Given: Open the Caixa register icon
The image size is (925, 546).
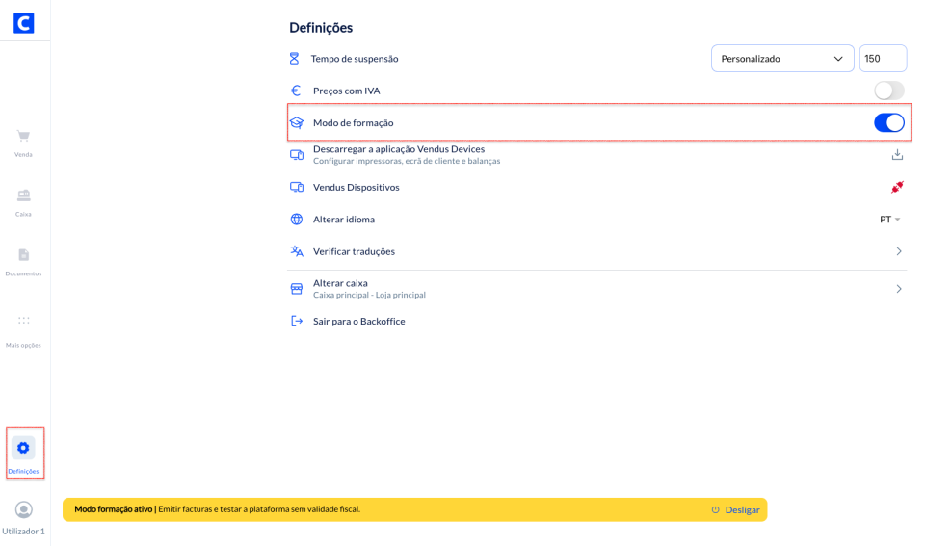Looking at the screenshot, I should [x=23, y=195].
